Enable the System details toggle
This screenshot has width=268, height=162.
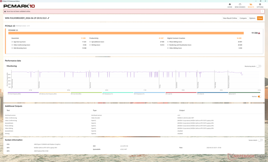coord(260,140)
